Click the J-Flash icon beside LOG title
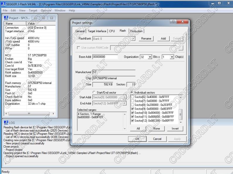This screenshot has width=233, height=174. 6,123
